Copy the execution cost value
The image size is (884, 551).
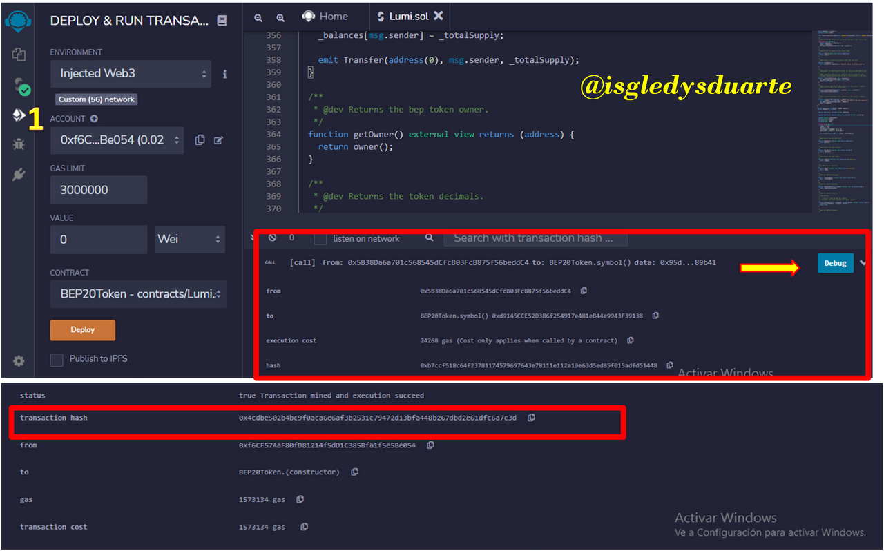pyautogui.click(x=630, y=340)
